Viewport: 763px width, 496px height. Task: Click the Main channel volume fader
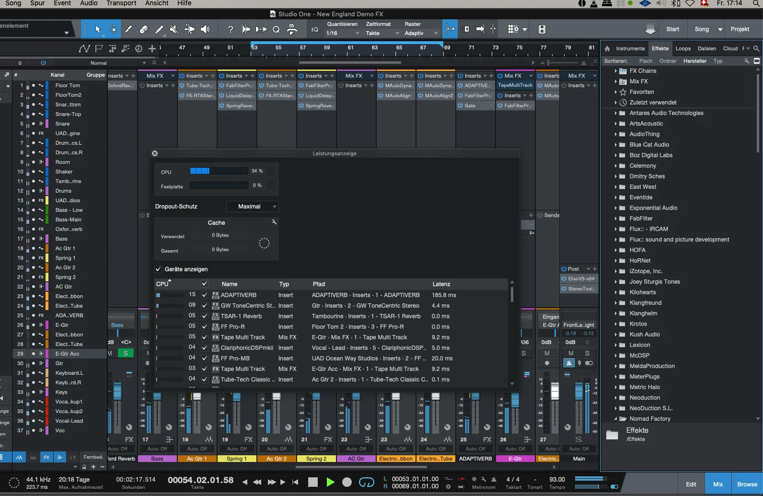click(579, 391)
